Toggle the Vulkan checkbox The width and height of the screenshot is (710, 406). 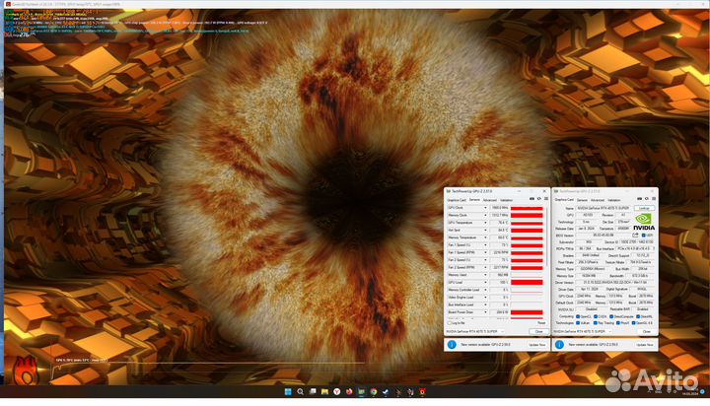pyautogui.click(x=578, y=322)
